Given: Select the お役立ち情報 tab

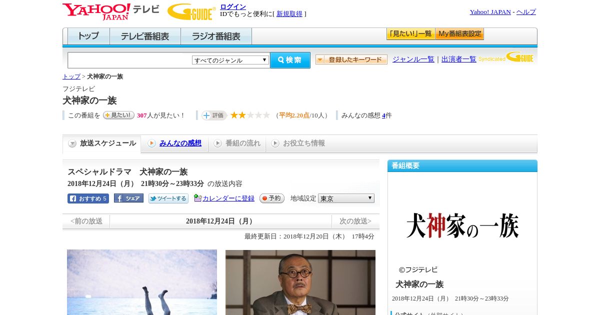Looking at the screenshot, I should 298,143.
